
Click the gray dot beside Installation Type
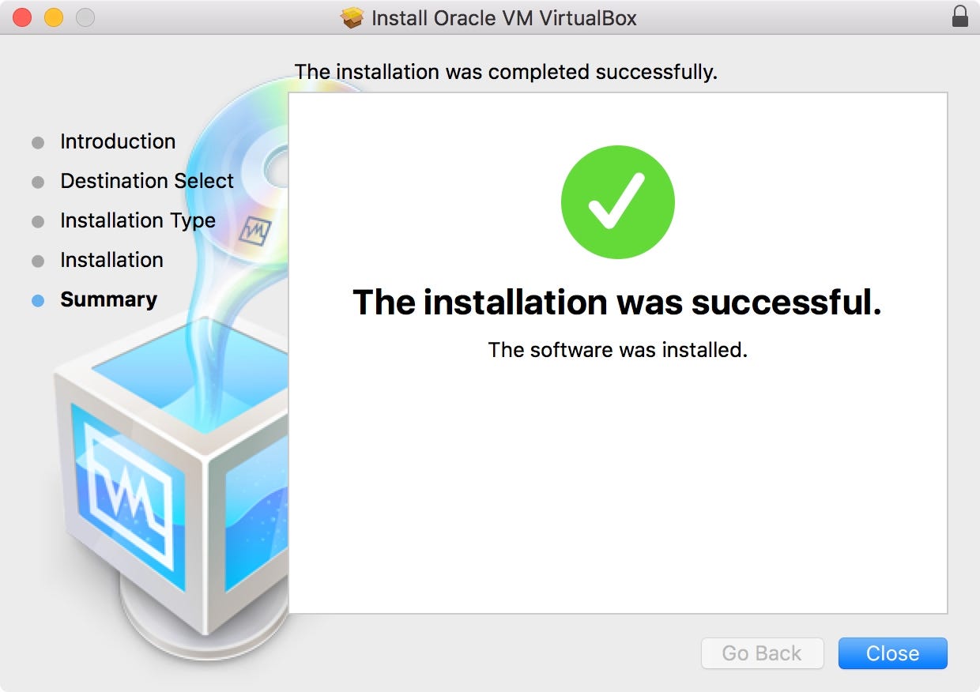point(37,220)
